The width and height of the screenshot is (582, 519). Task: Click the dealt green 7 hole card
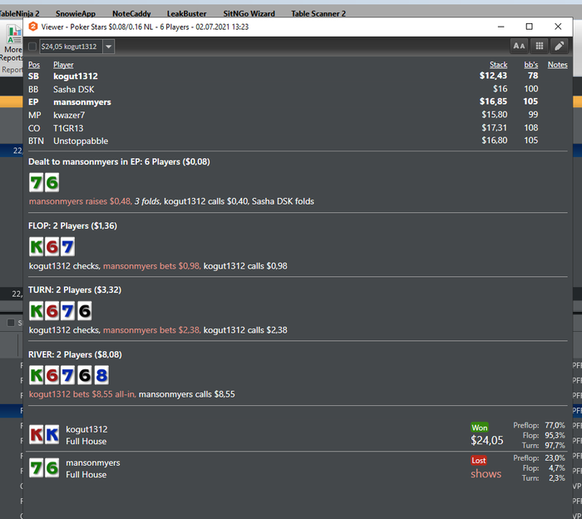point(37,182)
